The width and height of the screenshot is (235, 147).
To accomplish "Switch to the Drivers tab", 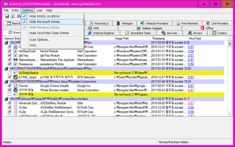I will coord(195,33).
